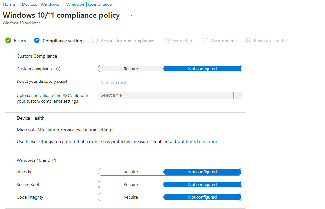Open the Scope tags tab

pyautogui.click(x=183, y=41)
